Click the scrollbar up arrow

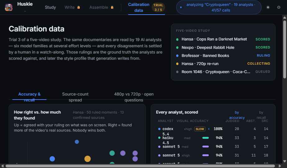pyautogui.click(x=285, y=18)
